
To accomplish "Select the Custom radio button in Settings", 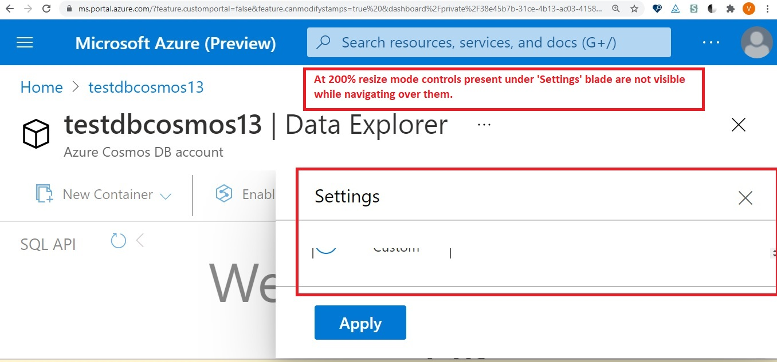I will (x=326, y=247).
